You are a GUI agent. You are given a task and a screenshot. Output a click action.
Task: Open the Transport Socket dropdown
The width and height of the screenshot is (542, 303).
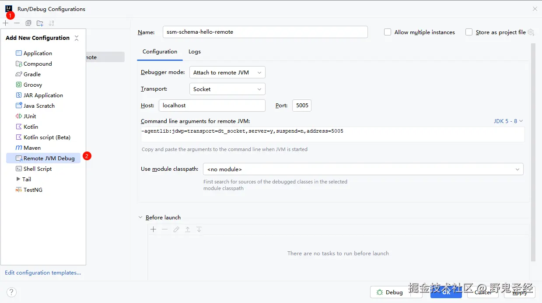(227, 89)
